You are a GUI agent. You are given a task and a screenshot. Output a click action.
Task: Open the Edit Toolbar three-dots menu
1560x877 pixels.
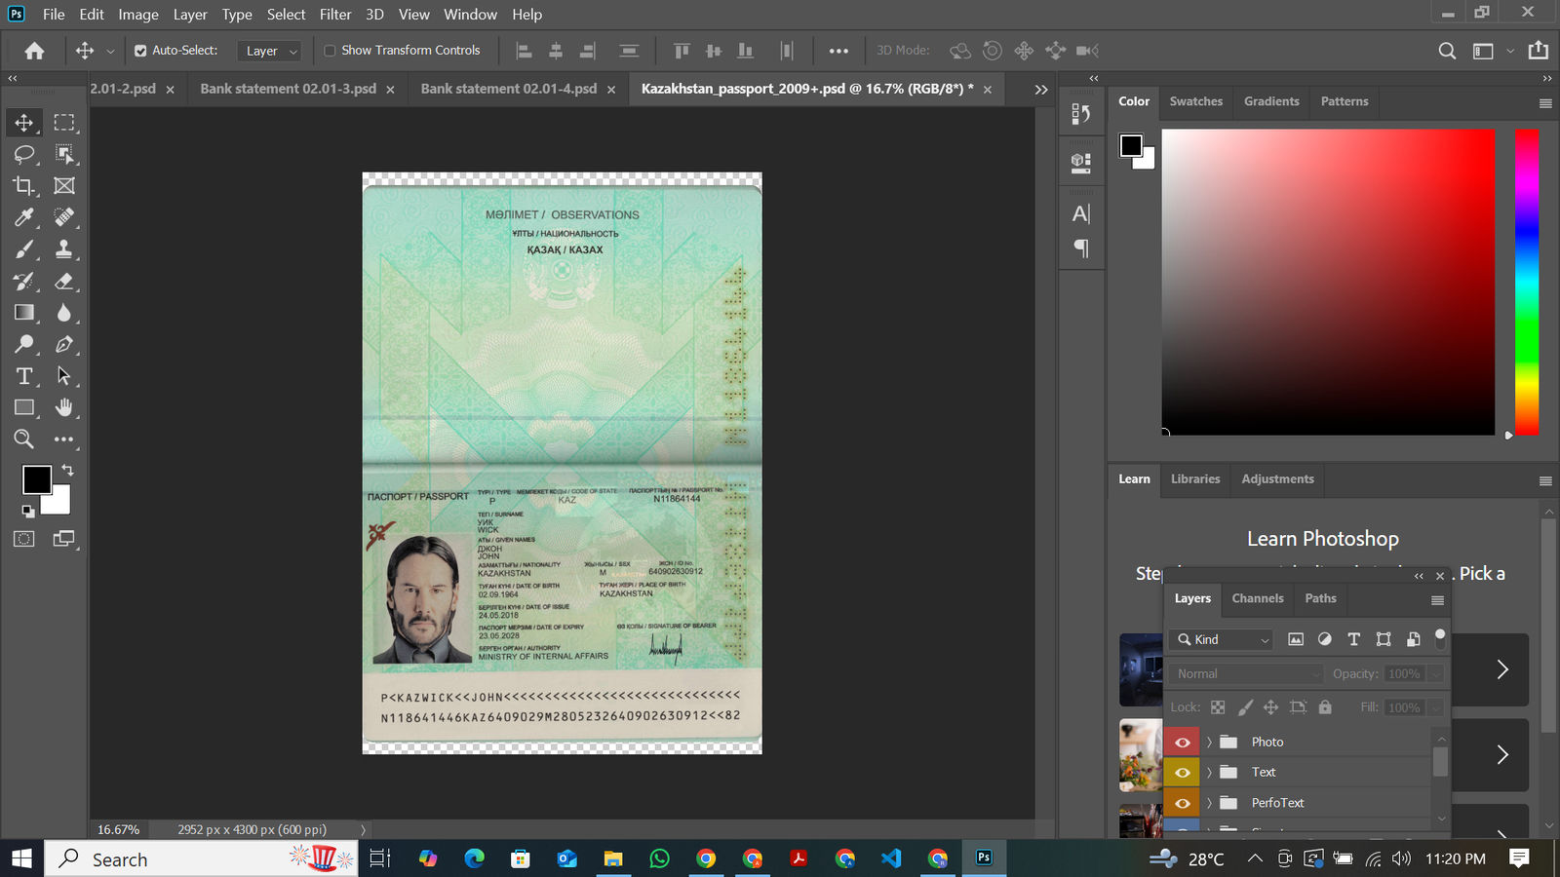coord(64,439)
